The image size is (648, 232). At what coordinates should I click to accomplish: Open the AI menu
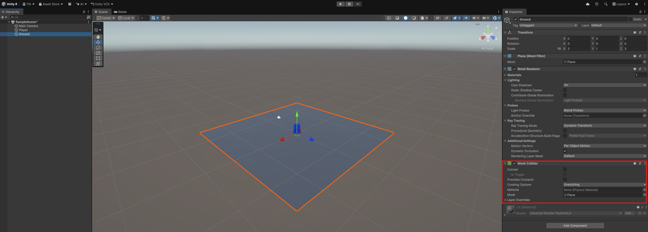click(x=81, y=4)
